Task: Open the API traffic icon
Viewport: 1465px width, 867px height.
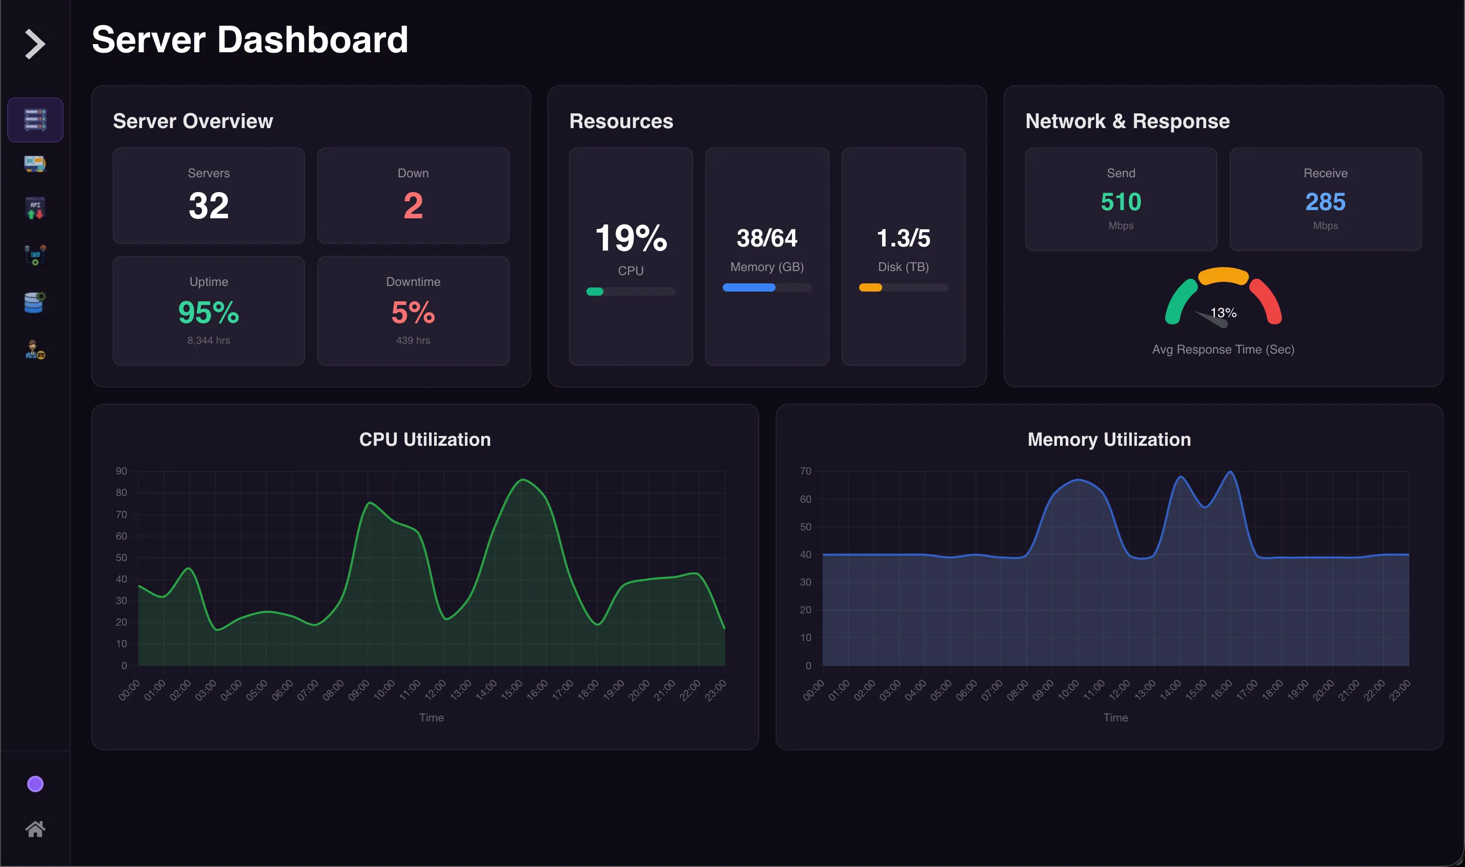Action: [x=35, y=209]
